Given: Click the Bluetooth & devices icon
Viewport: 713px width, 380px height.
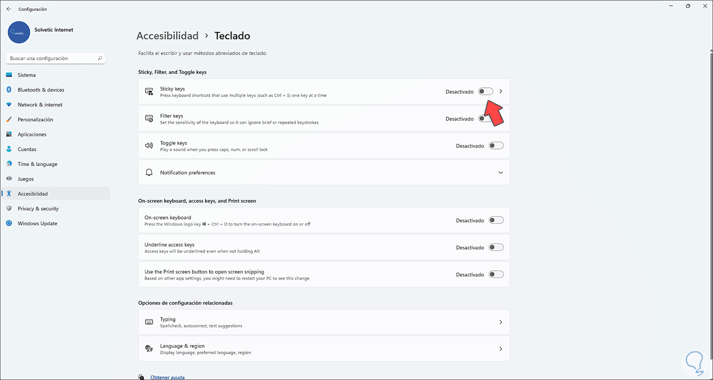Looking at the screenshot, I should click(x=9, y=90).
